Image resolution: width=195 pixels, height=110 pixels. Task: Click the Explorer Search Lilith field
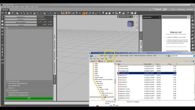(x=182, y=56)
